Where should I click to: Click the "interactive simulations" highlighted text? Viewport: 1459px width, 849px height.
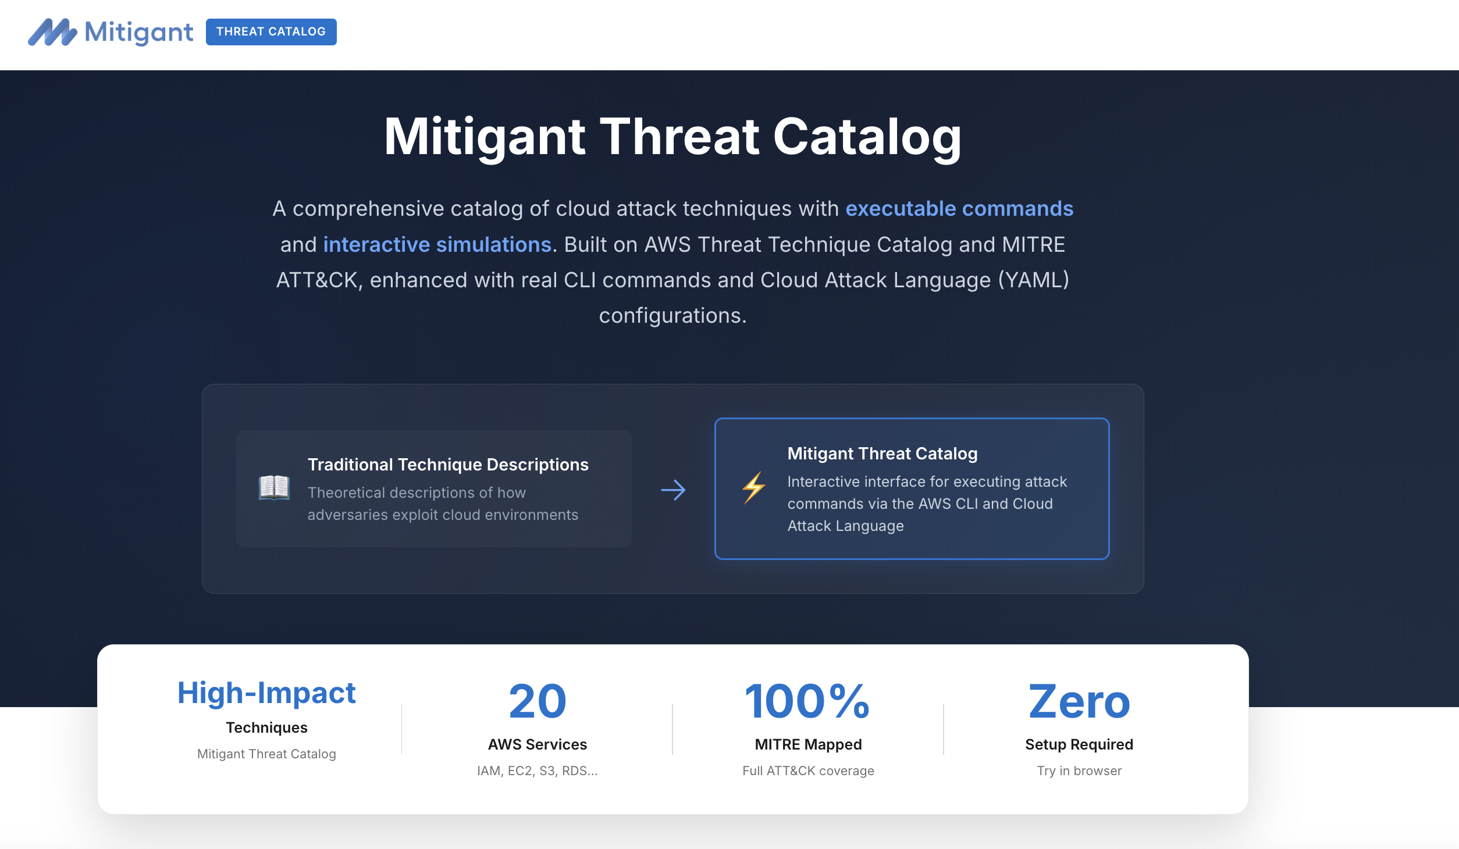click(x=437, y=245)
